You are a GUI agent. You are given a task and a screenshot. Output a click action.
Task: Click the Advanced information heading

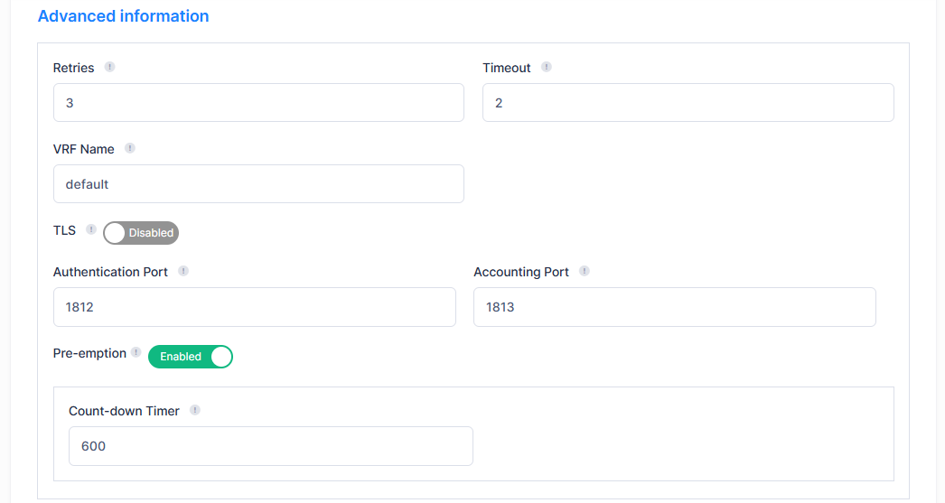[x=124, y=16]
